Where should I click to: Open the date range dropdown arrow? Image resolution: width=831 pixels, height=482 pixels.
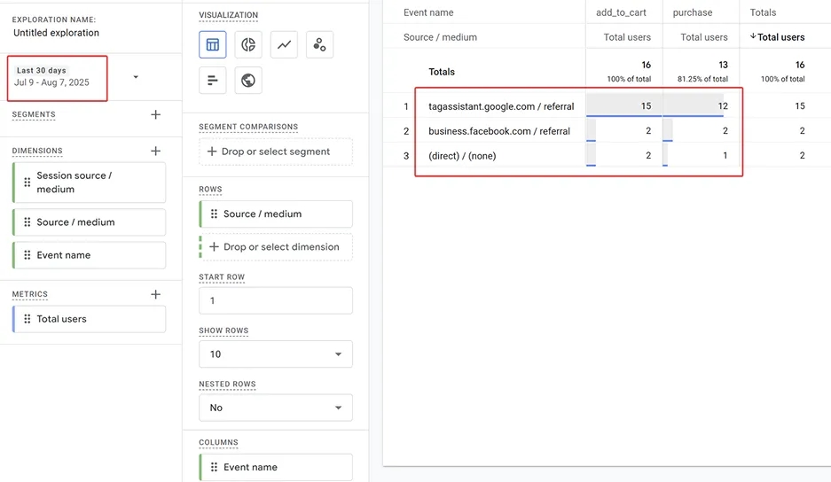136,77
